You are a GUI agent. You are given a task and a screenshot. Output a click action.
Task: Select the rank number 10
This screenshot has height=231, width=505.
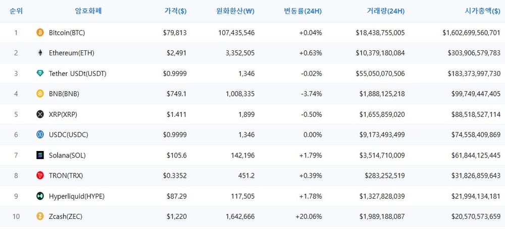[x=16, y=216]
